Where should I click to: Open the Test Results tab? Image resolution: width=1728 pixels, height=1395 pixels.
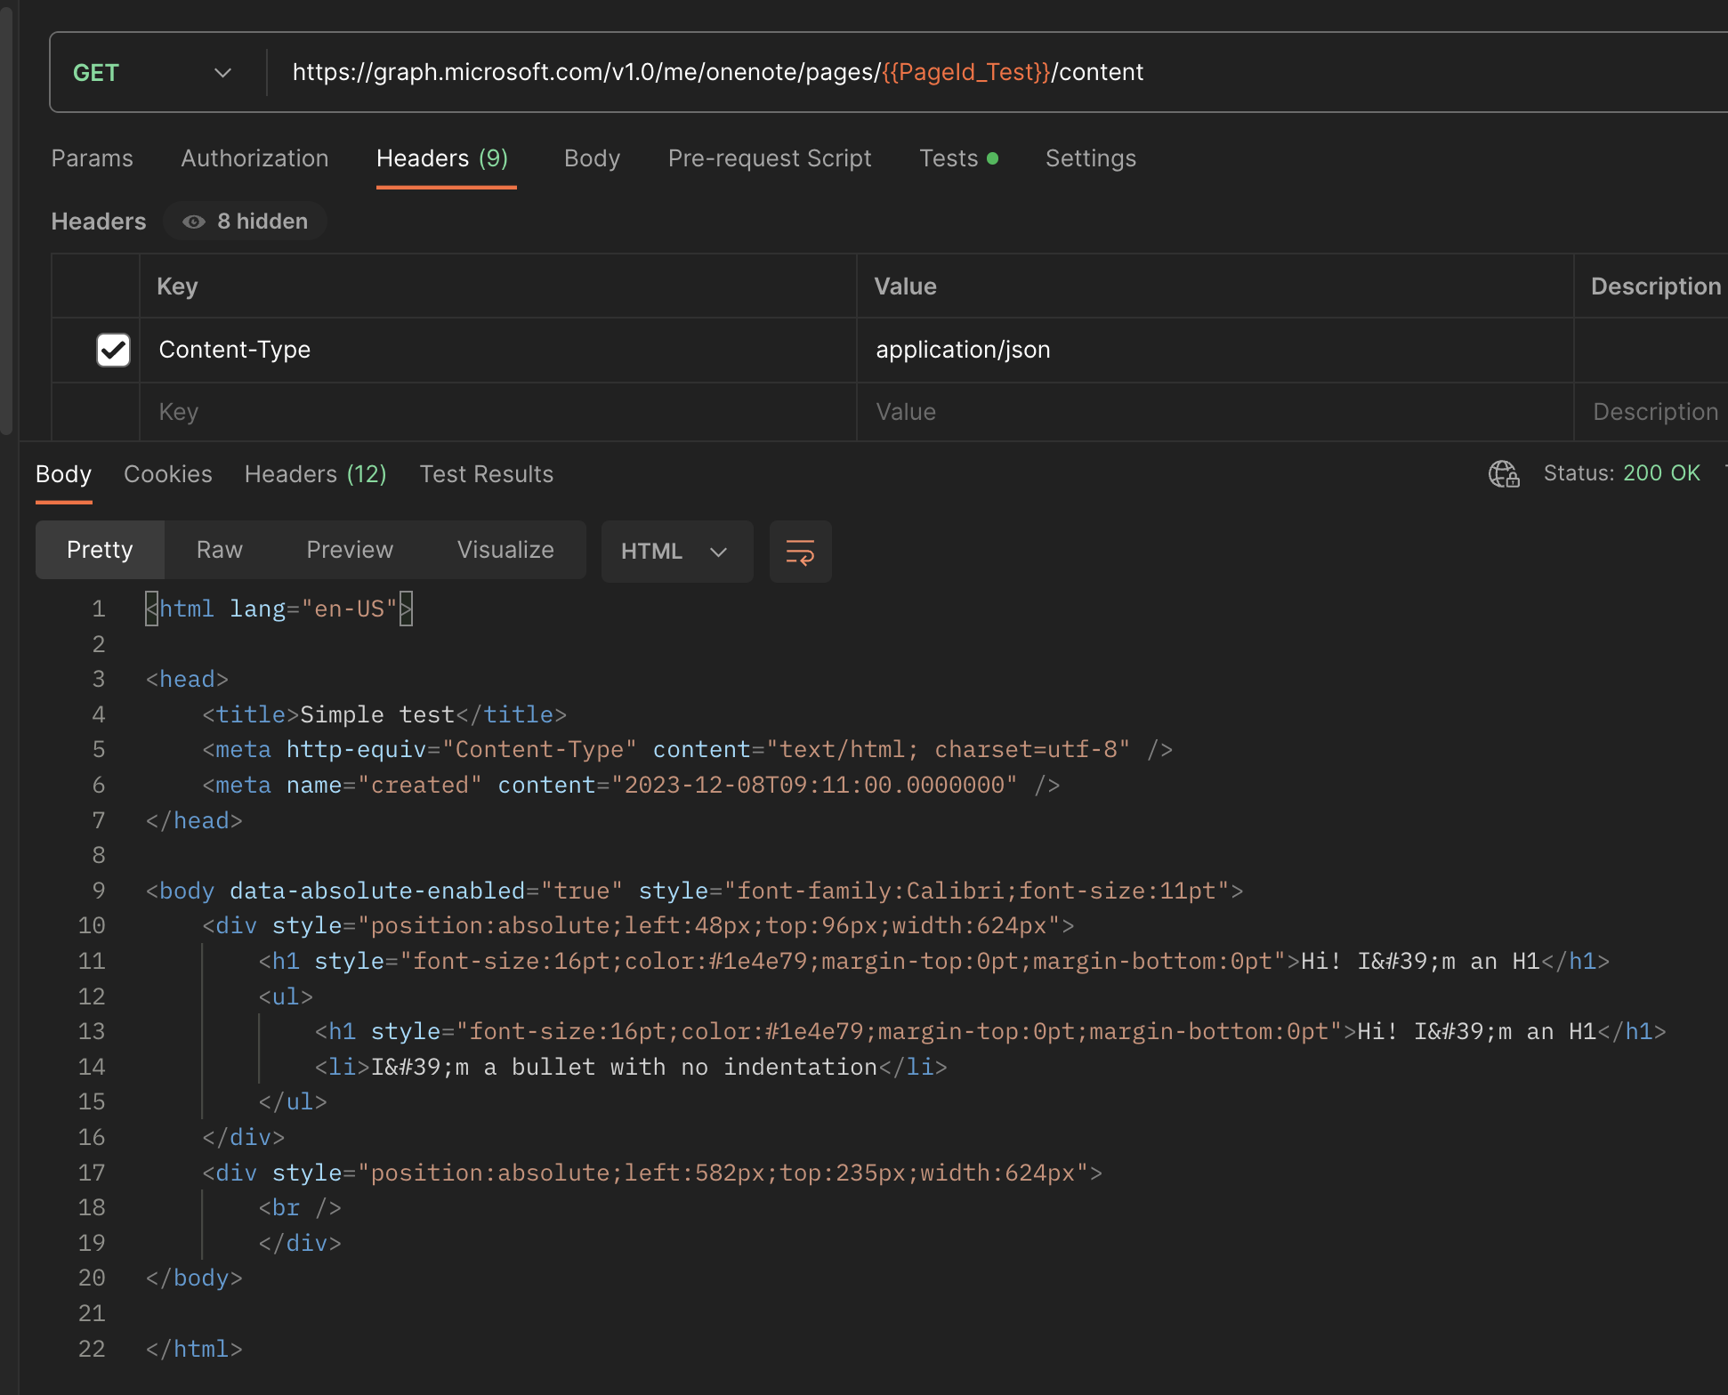click(x=486, y=473)
